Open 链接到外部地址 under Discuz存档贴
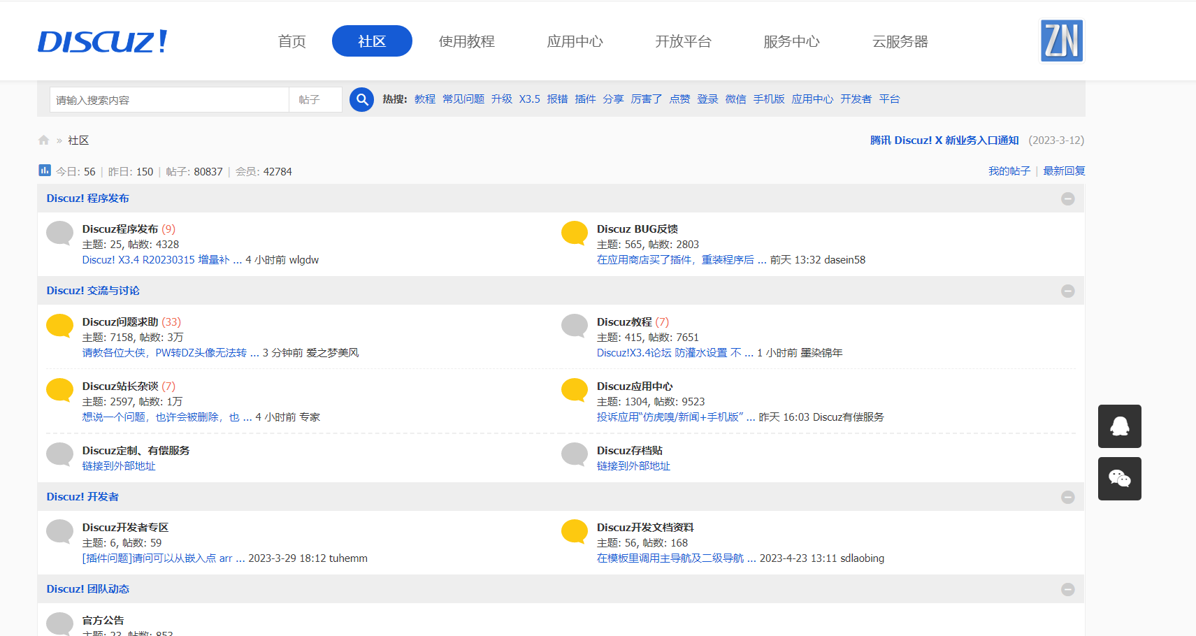This screenshot has height=636, width=1196. tap(633, 466)
